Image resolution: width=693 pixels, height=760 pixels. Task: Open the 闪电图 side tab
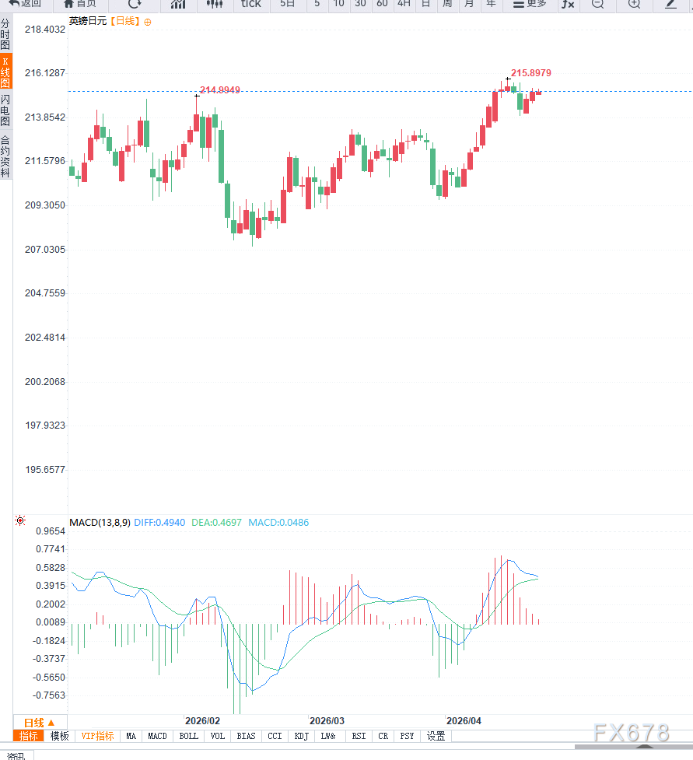[x=5, y=111]
